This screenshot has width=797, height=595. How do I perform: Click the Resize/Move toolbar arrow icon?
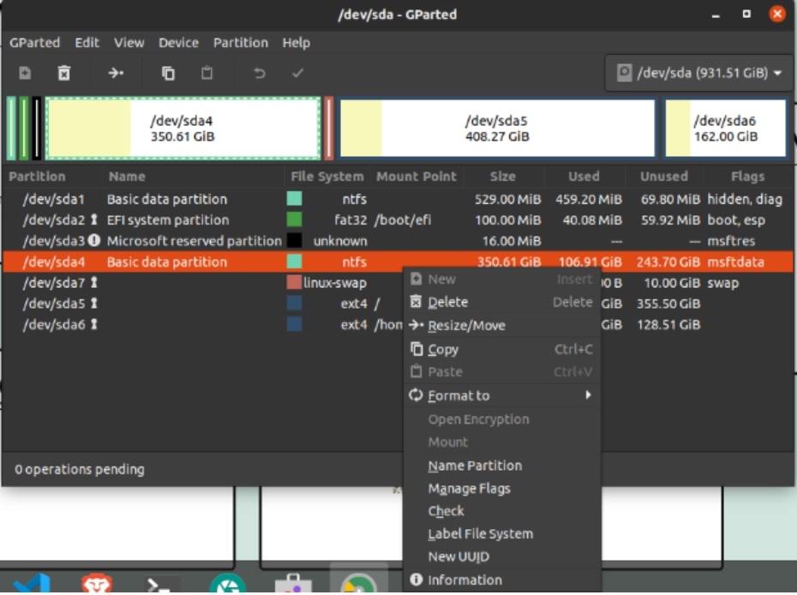click(x=116, y=73)
